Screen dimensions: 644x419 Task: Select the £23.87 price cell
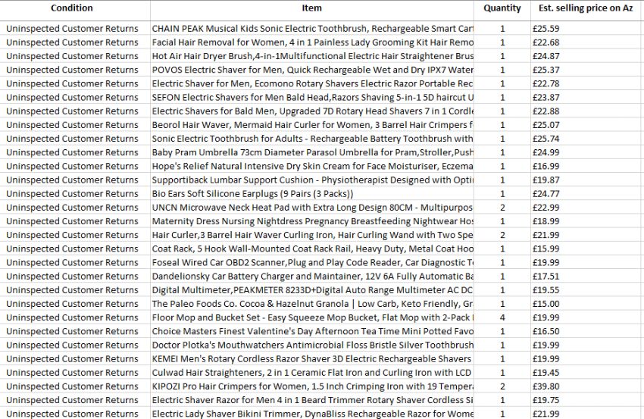click(587, 97)
